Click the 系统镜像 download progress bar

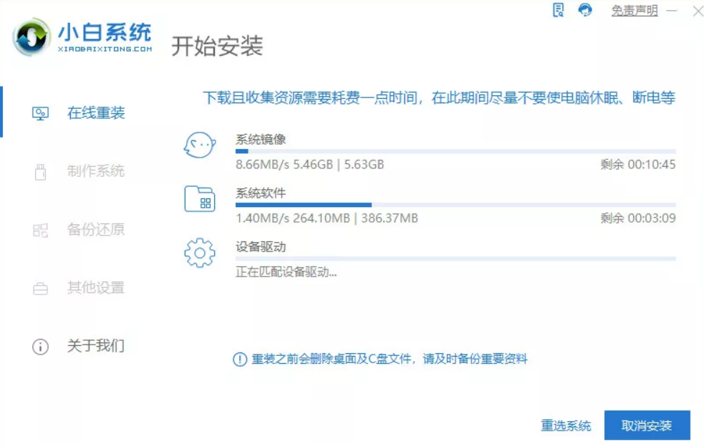pos(455,151)
